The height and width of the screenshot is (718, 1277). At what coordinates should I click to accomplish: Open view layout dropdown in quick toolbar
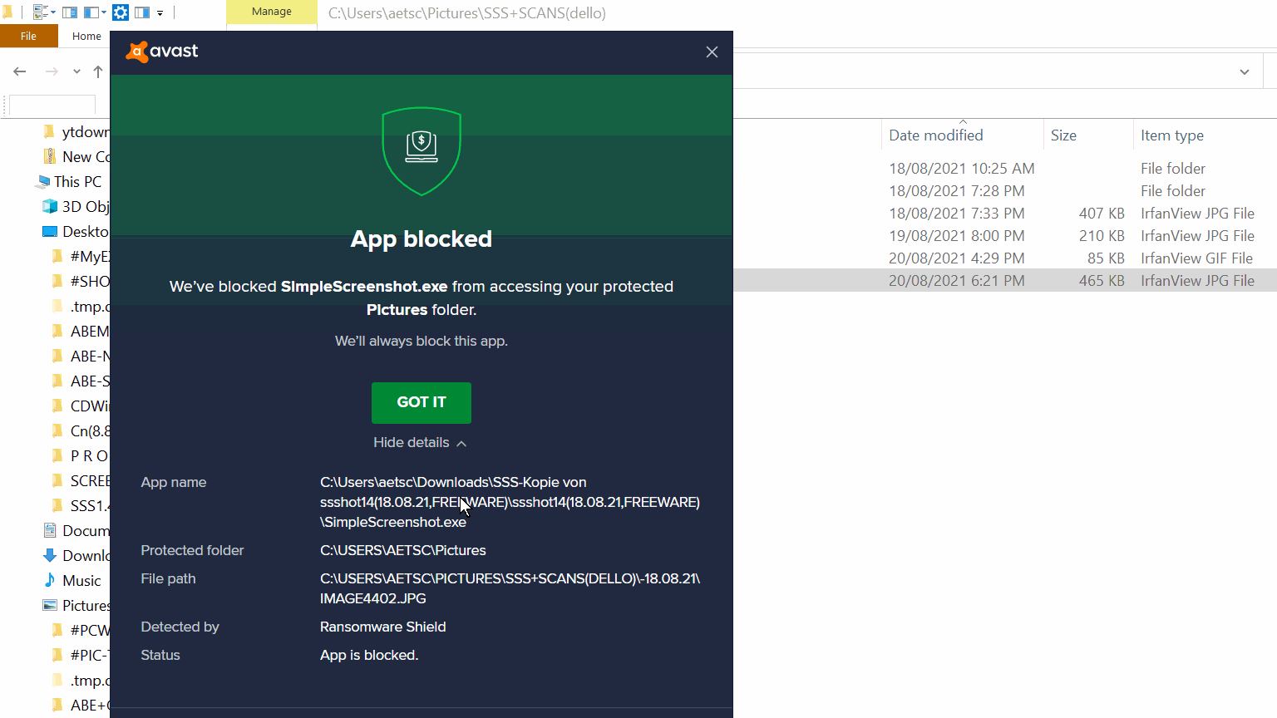[x=44, y=12]
